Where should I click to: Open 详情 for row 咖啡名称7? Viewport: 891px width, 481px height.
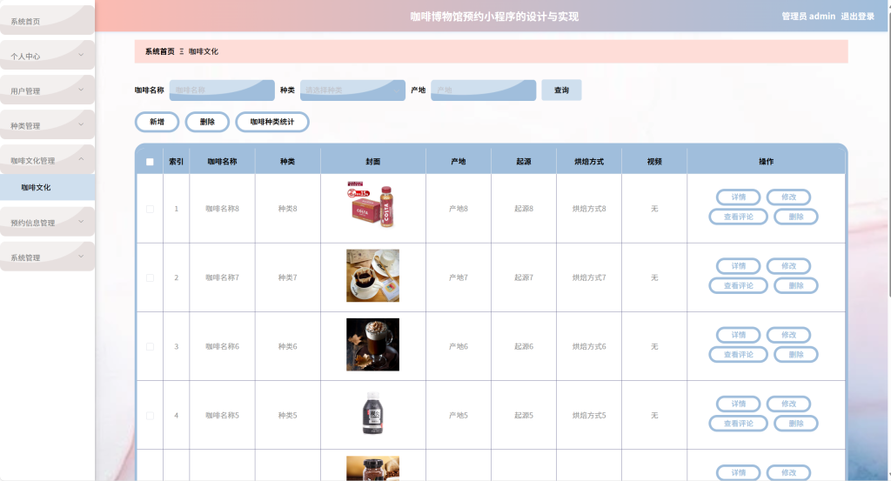coord(738,266)
